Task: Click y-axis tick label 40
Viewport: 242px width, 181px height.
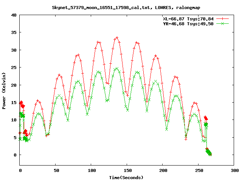Action: tap(14, 15)
